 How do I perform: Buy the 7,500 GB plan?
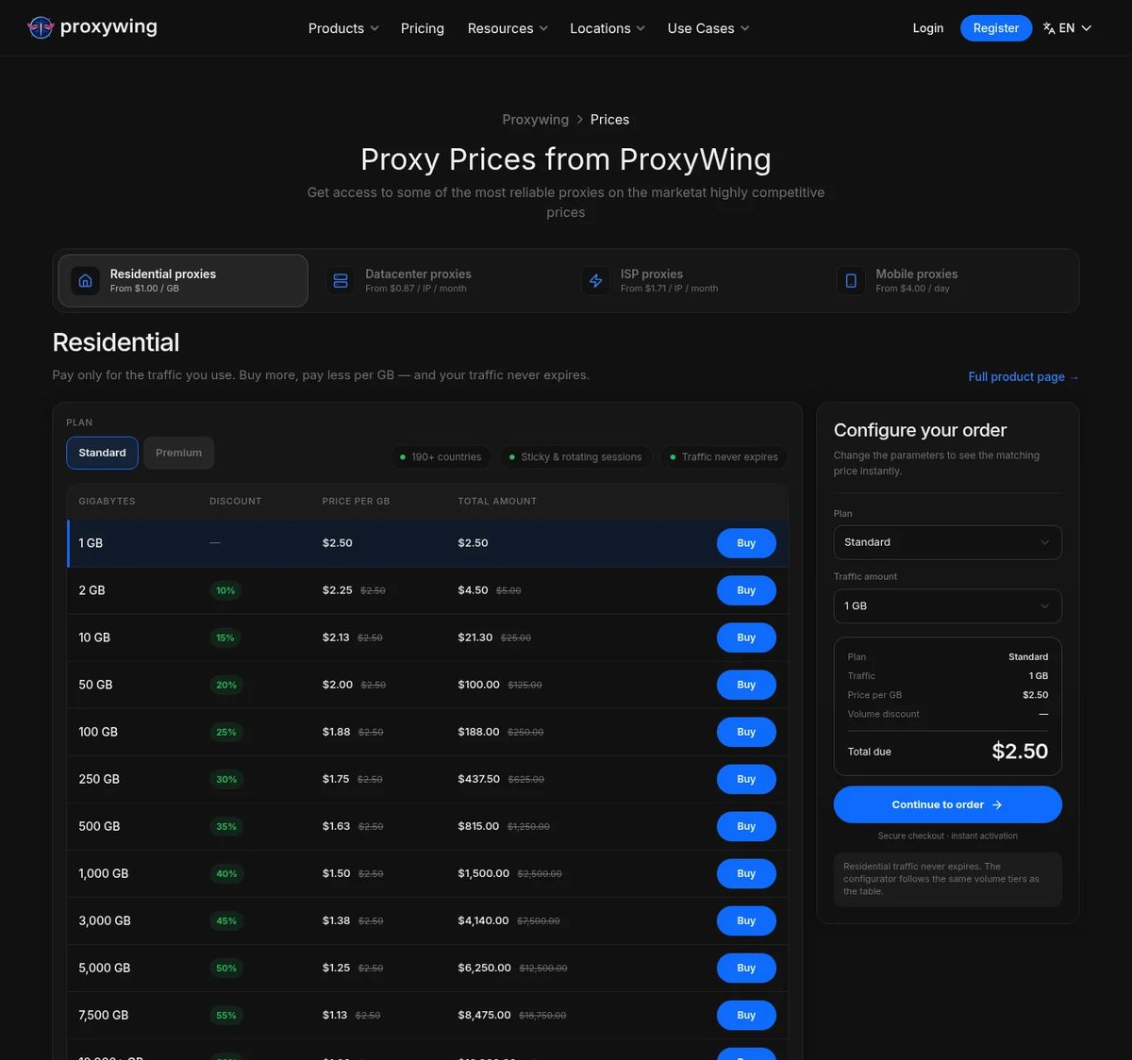click(x=746, y=1015)
